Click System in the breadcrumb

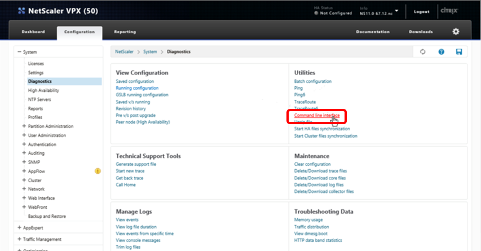pos(150,52)
